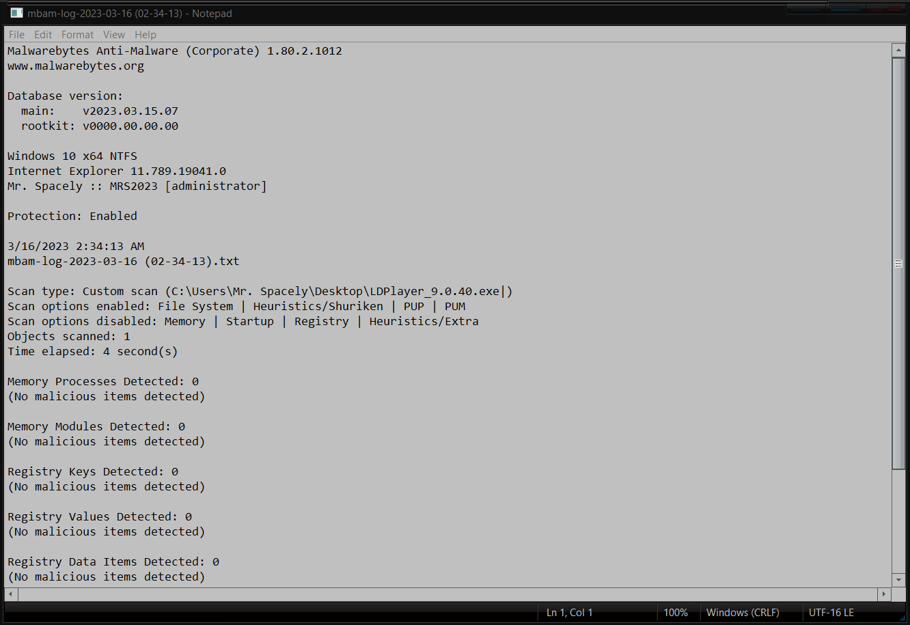This screenshot has height=625, width=910.
Task: Click the 'Scan options disabled' line
Action: [243, 322]
